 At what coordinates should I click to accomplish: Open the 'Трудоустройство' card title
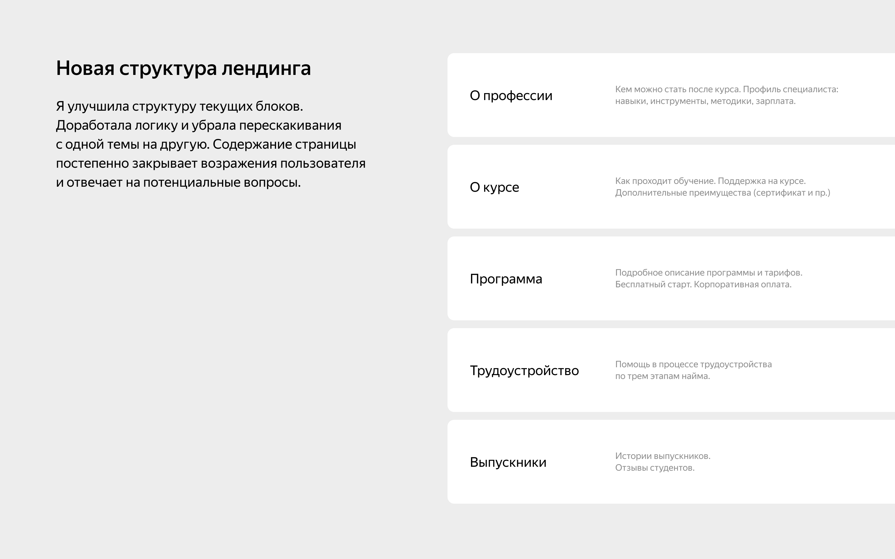coord(524,371)
